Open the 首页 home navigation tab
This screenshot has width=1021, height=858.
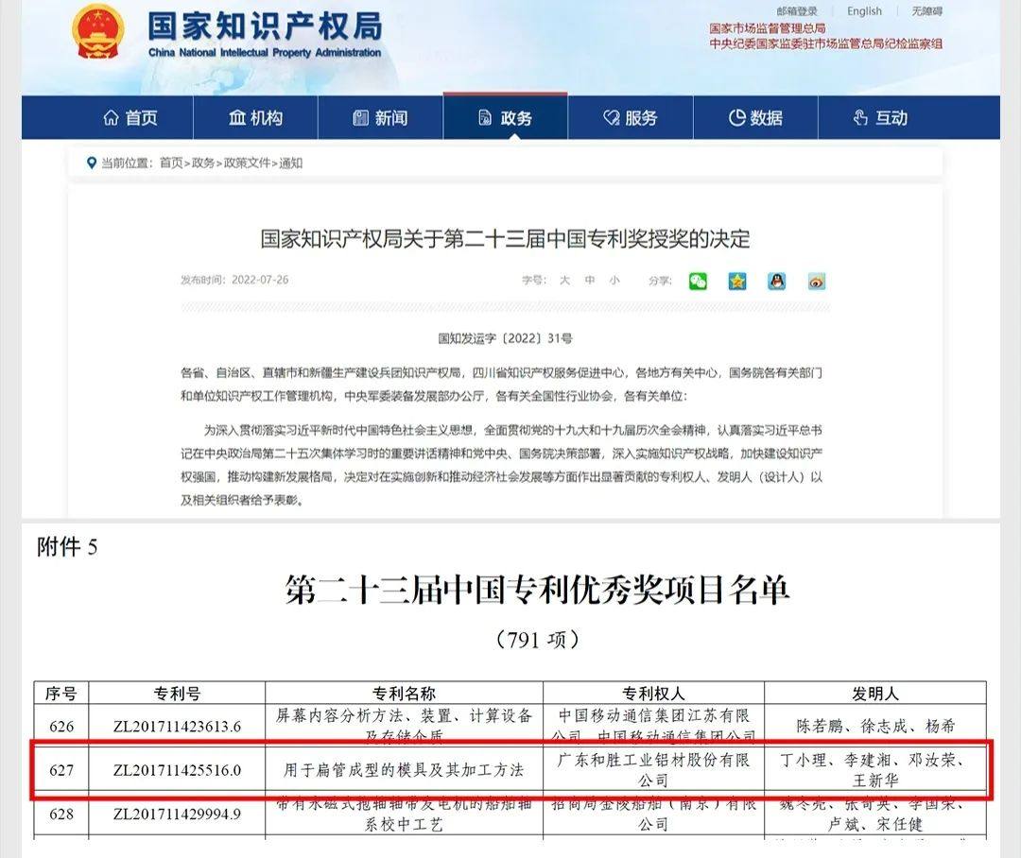click(130, 118)
